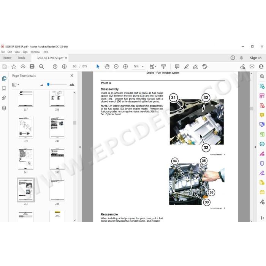Image resolution: width=266 pixels, height=266 pixels.
Task: Open notifications bell icon
Action: [x=241, y=58]
